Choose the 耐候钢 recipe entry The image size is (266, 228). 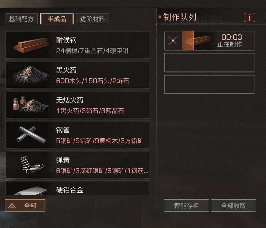point(77,45)
